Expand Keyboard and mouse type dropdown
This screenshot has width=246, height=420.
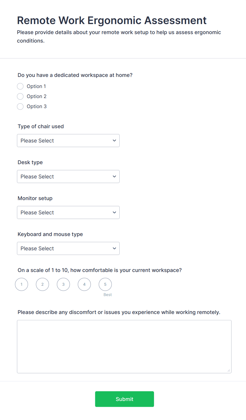(68, 248)
